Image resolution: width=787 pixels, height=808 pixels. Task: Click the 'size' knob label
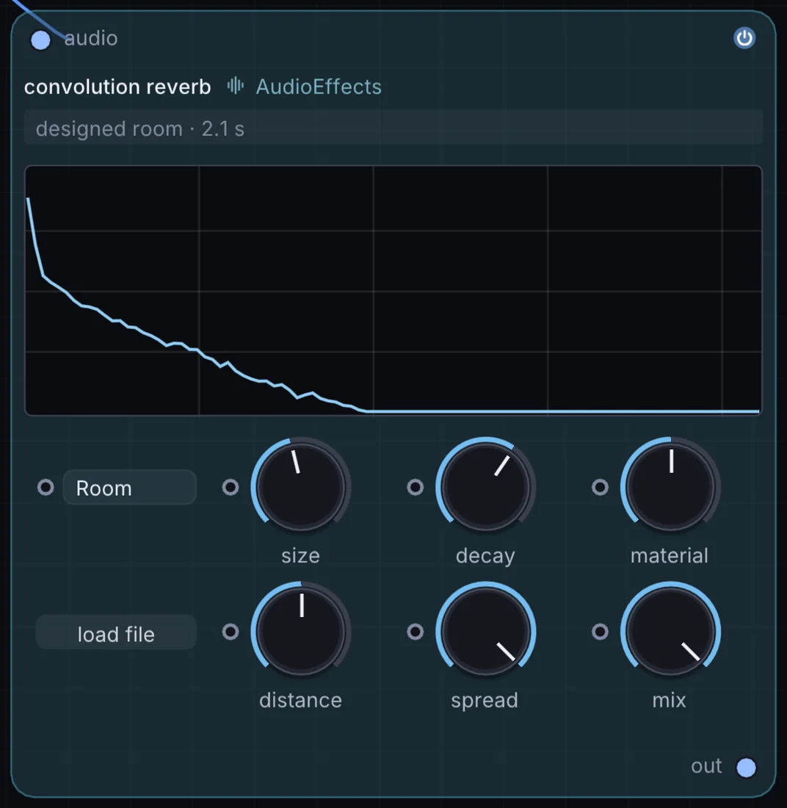(301, 556)
